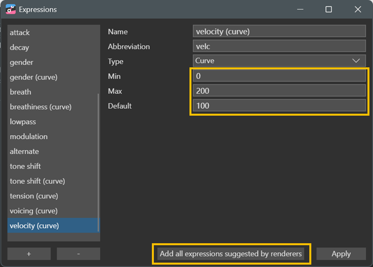
Task: Select velocity (curve) in the list
Action: pyautogui.click(x=53, y=225)
